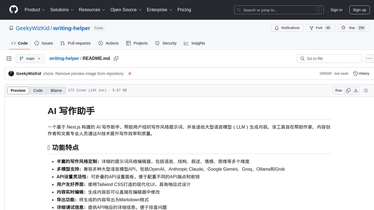This screenshot has height=210, width=374.
Task: Open commit 18f2698
Action: 325,74
